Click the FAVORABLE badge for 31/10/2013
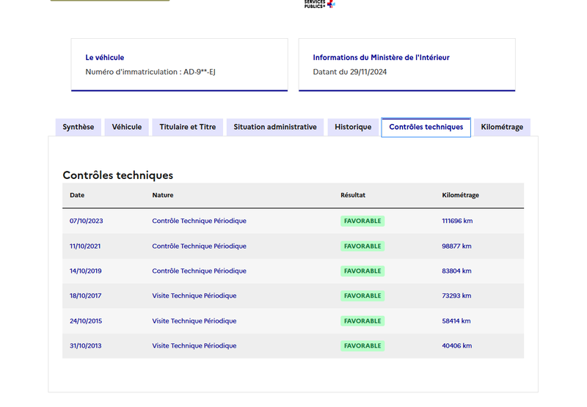Image resolution: width=587 pixels, height=407 pixels. [362, 346]
